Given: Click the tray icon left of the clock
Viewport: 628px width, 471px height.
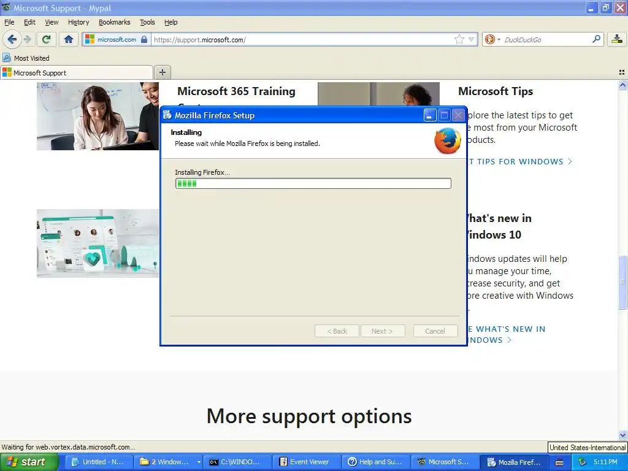Looking at the screenshot, I should pos(583,462).
